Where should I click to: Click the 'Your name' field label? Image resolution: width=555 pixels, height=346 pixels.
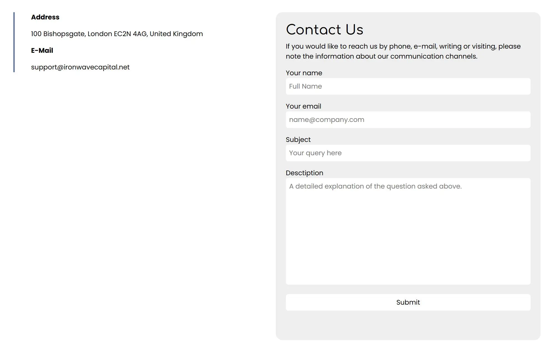pyautogui.click(x=304, y=73)
